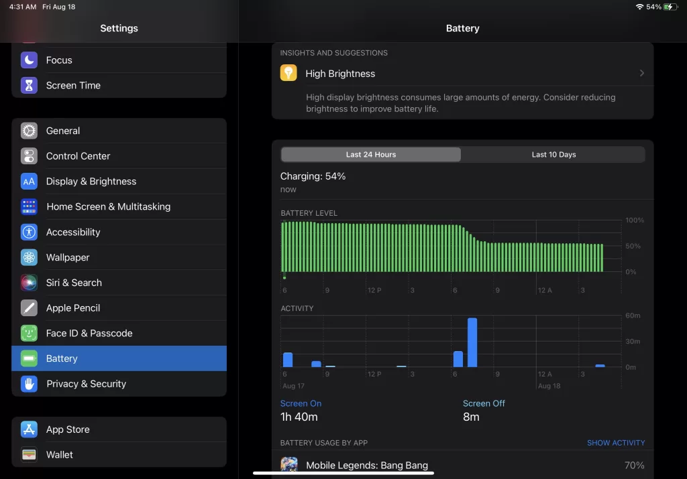This screenshot has height=479, width=687.
Task: Tap the 54% battery percentage in status bar
Action: 653,7
